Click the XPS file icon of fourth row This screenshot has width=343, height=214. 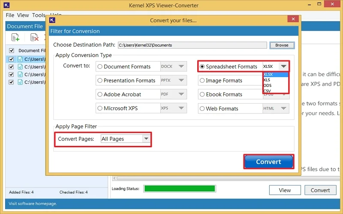click(20, 82)
